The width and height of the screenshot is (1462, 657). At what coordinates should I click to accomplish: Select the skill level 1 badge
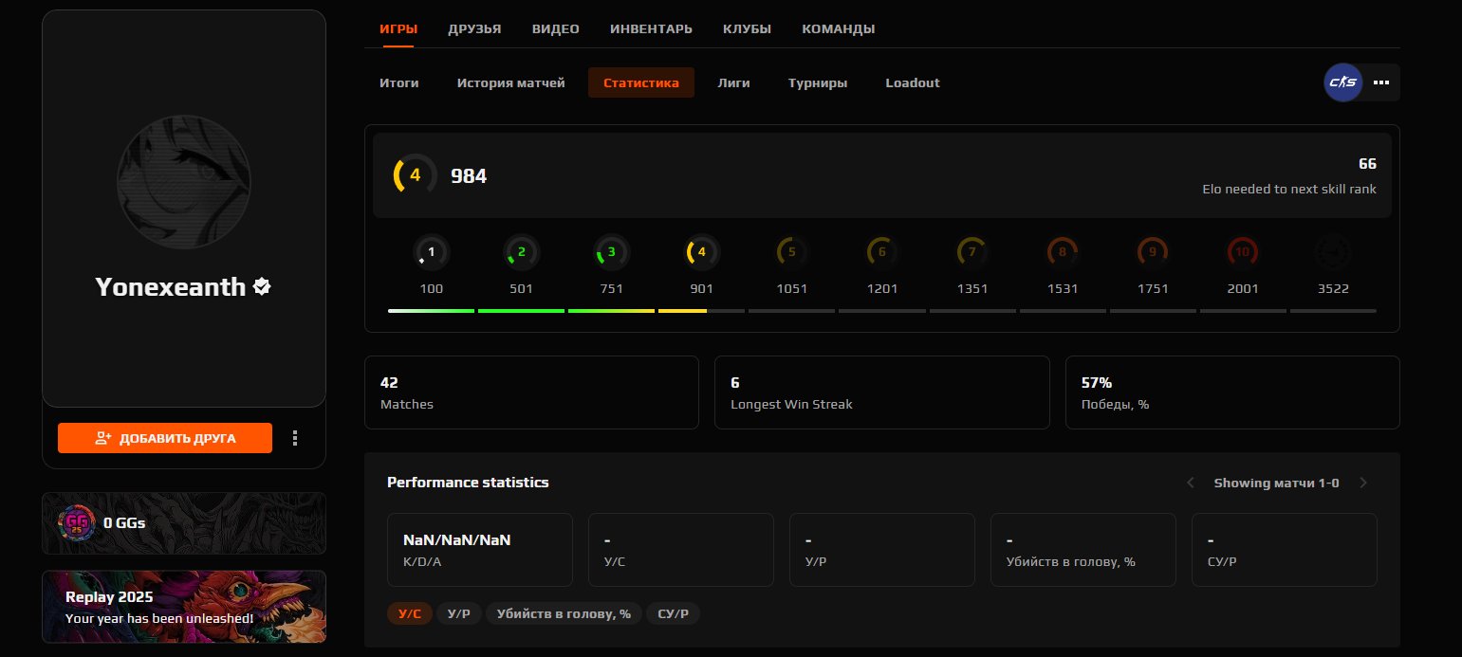431,252
